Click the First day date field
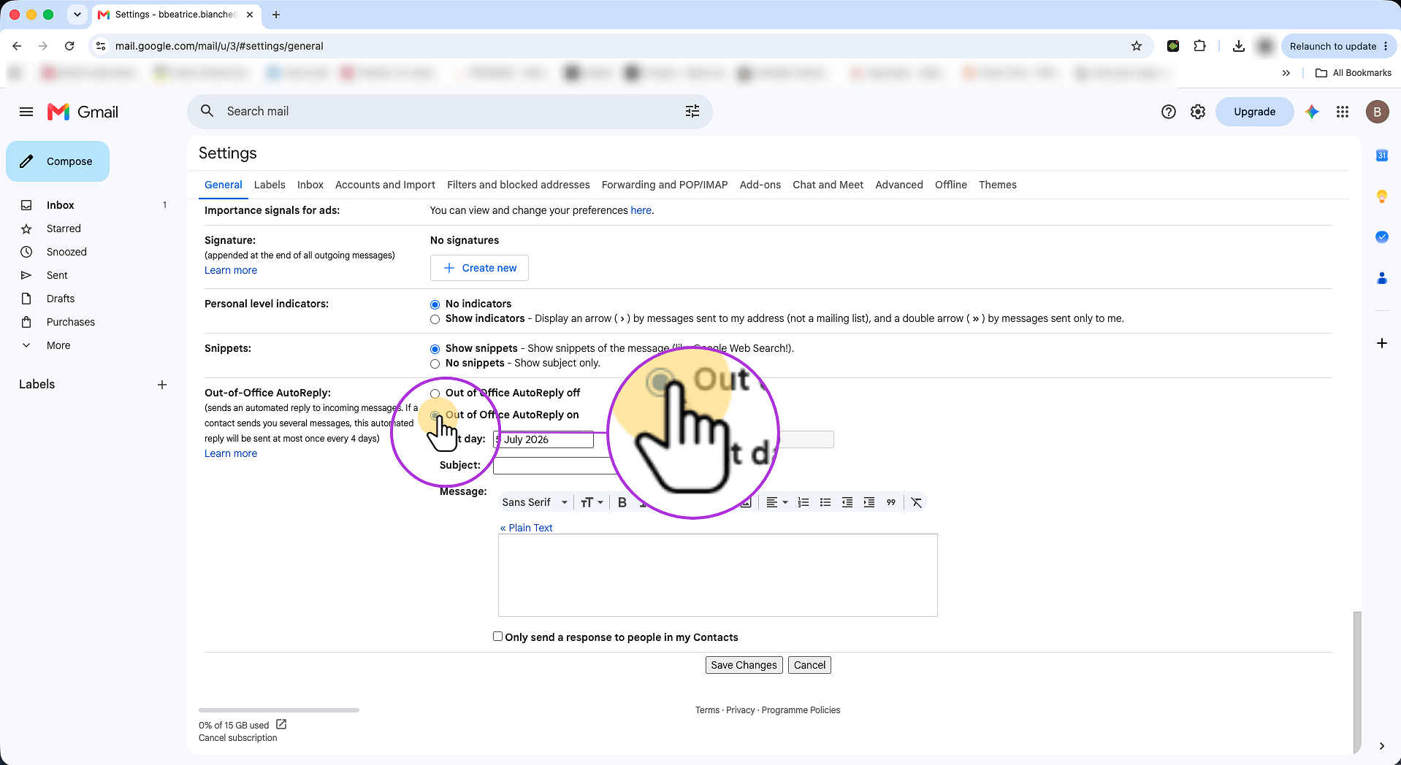1401x765 pixels. (x=543, y=439)
